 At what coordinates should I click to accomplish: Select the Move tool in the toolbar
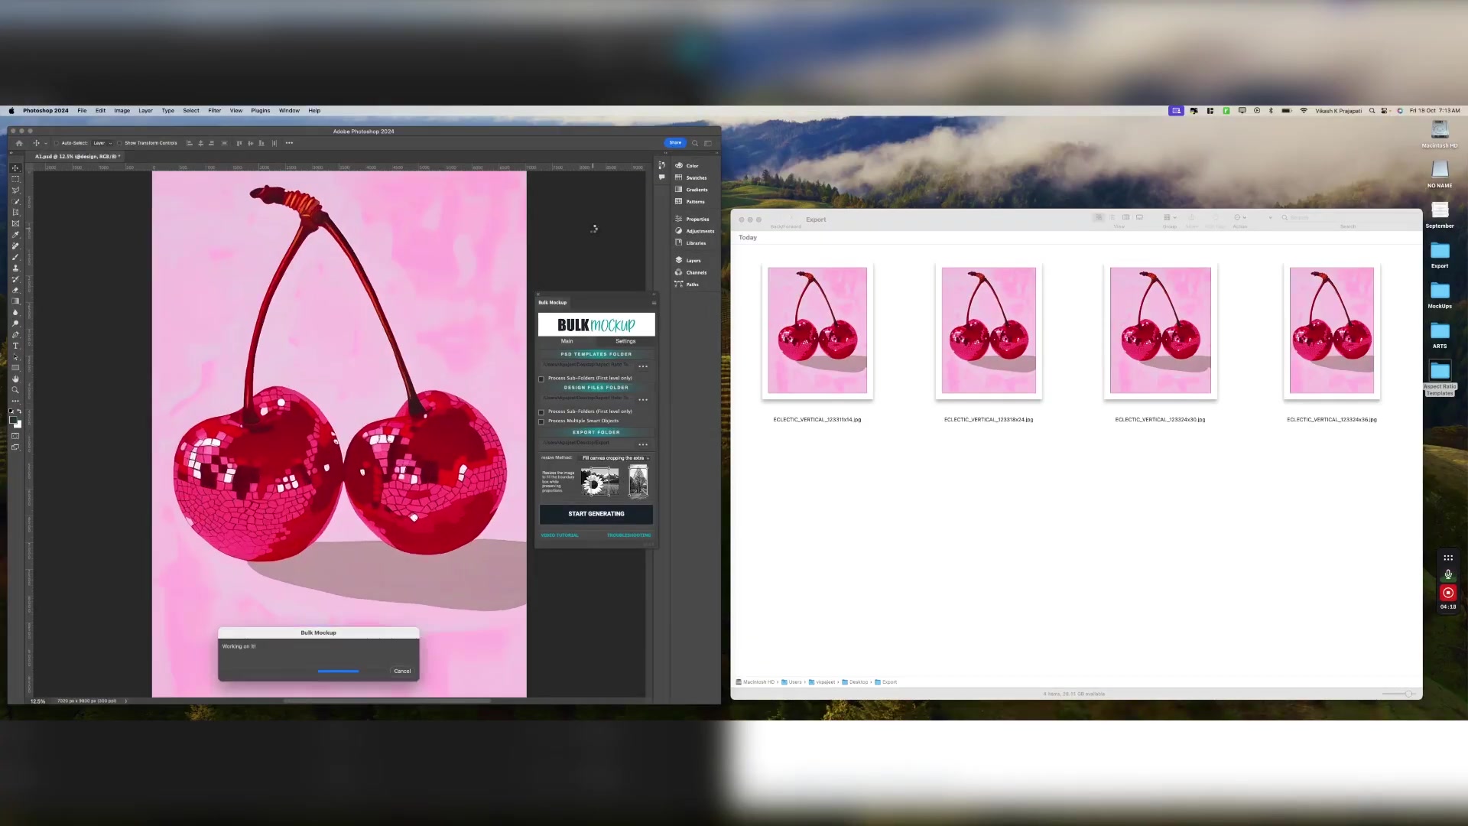[15, 167]
